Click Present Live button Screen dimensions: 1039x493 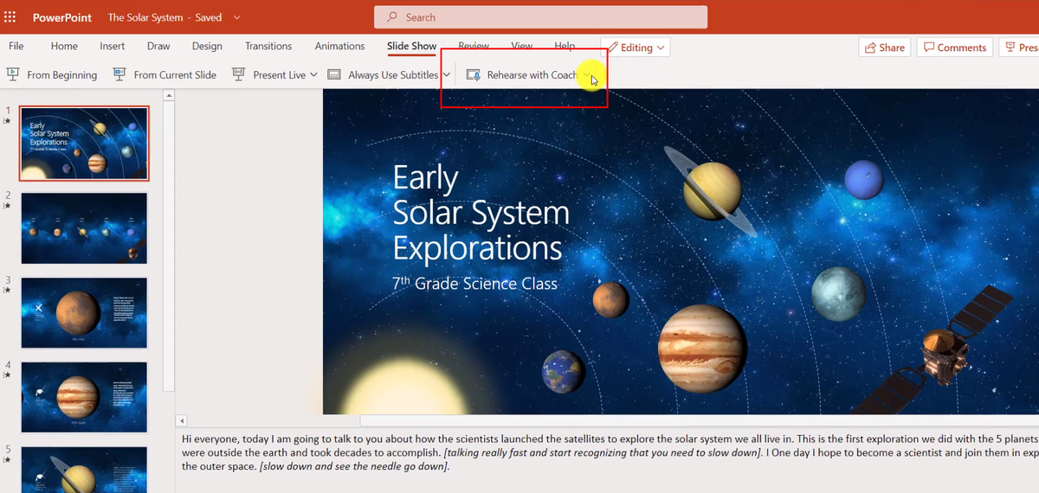(x=269, y=75)
